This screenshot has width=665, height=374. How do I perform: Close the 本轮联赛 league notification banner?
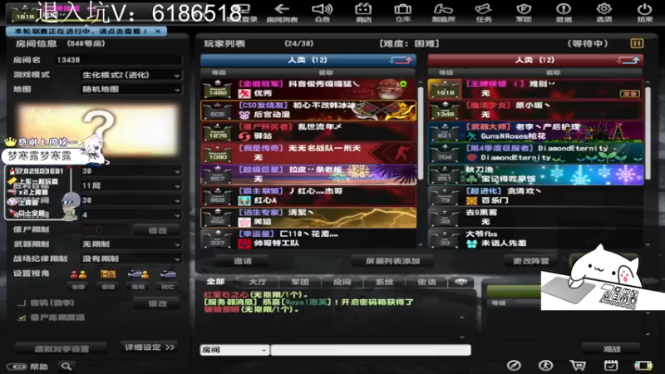158,31
